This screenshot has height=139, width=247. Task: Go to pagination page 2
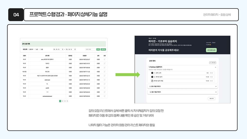(63, 101)
